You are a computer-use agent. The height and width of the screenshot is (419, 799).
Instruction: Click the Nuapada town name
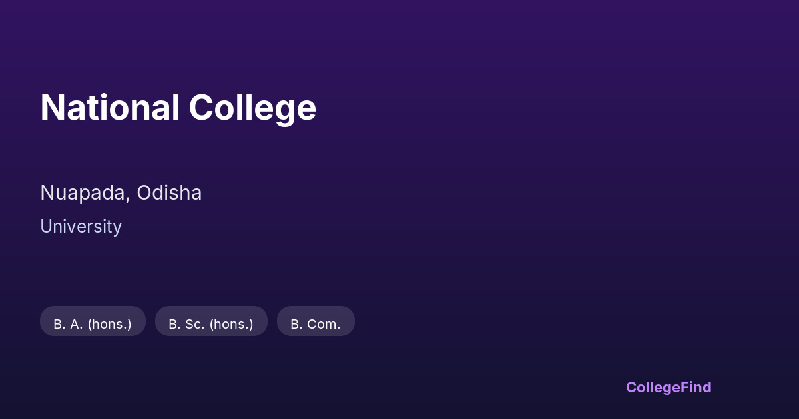(84, 193)
